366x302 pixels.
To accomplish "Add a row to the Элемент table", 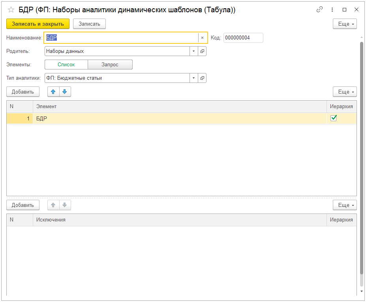I will coord(23,92).
